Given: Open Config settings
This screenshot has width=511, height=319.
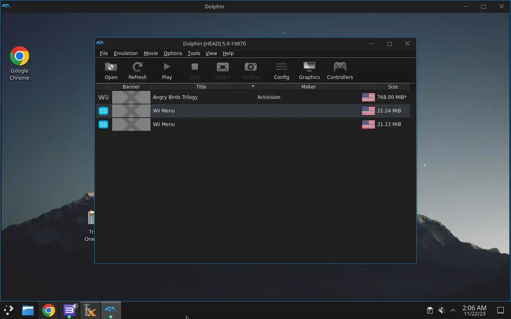Looking at the screenshot, I should coord(281,71).
